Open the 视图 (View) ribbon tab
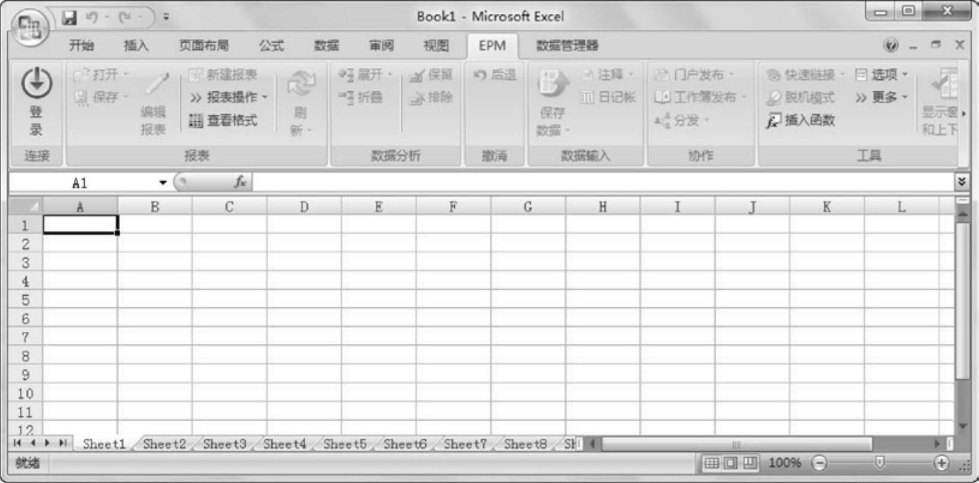The width and height of the screenshot is (979, 483). pyautogui.click(x=436, y=46)
